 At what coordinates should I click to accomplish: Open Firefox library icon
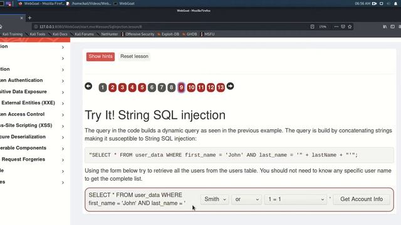385,26
